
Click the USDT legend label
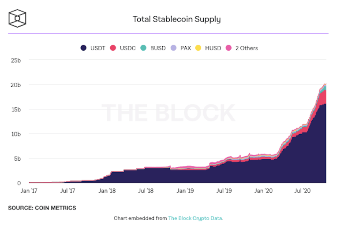[x=98, y=48]
